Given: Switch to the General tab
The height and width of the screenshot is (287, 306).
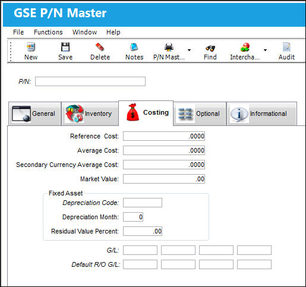Looking at the screenshot, I should tap(34, 113).
